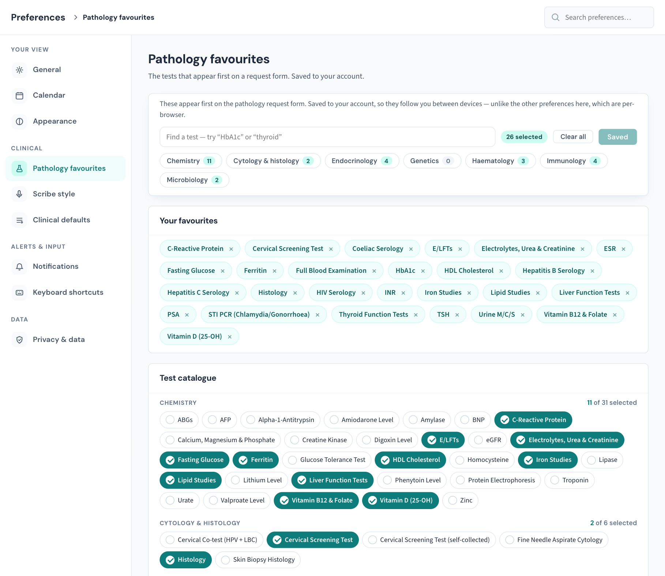Click the Saved button
This screenshot has width=665, height=576.
[617, 137]
